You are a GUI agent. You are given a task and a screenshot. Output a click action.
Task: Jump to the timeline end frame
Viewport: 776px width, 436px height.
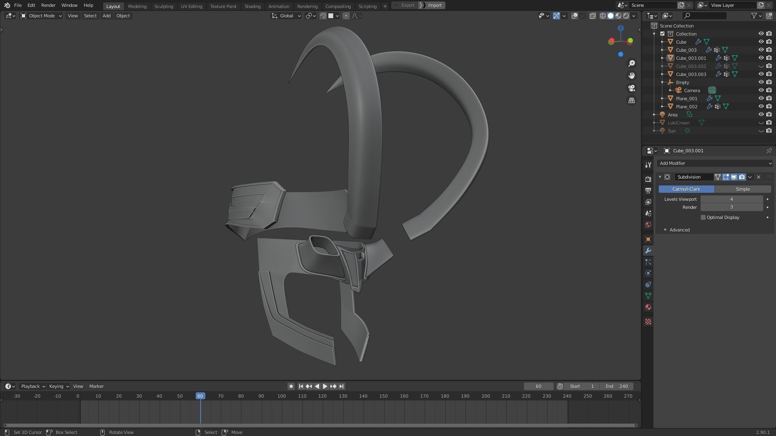click(342, 386)
